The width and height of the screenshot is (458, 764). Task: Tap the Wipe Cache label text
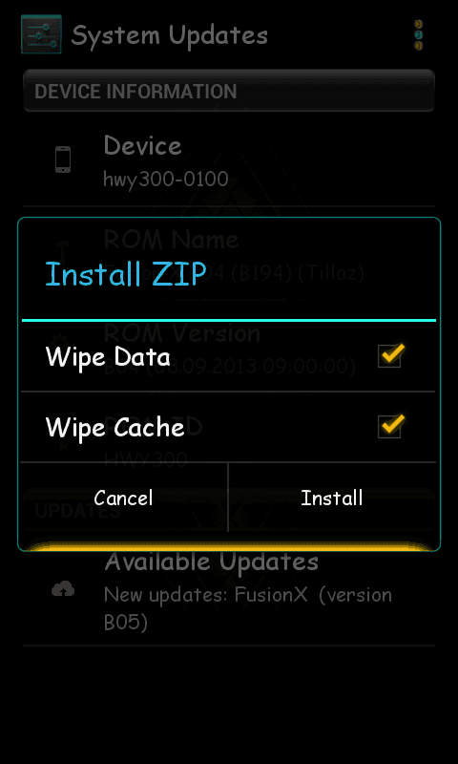(x=114, y=427)
